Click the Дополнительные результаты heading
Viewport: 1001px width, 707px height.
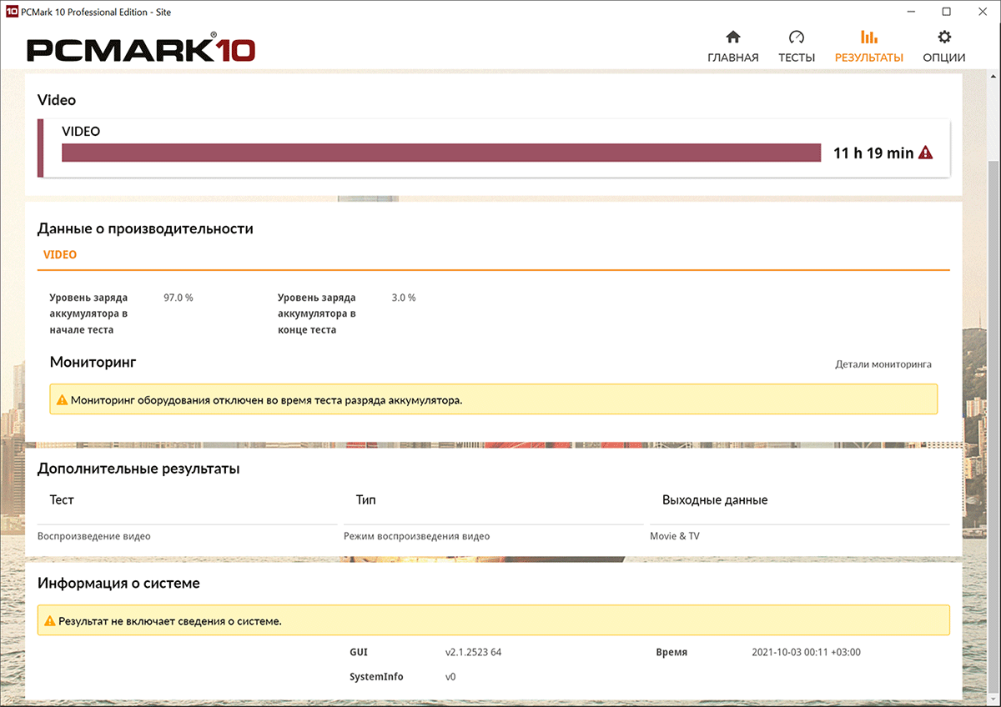tap(138, 469)
